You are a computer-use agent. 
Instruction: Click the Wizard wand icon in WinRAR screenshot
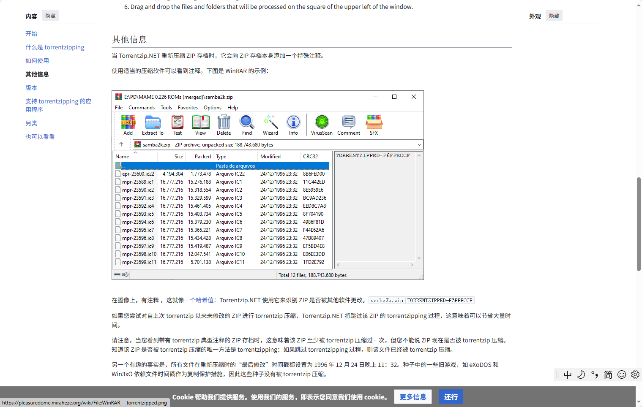pyautogui.click(x=270, y=125)
